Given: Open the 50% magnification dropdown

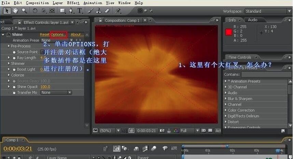Looking at the screenshot, I should point(110,131).
